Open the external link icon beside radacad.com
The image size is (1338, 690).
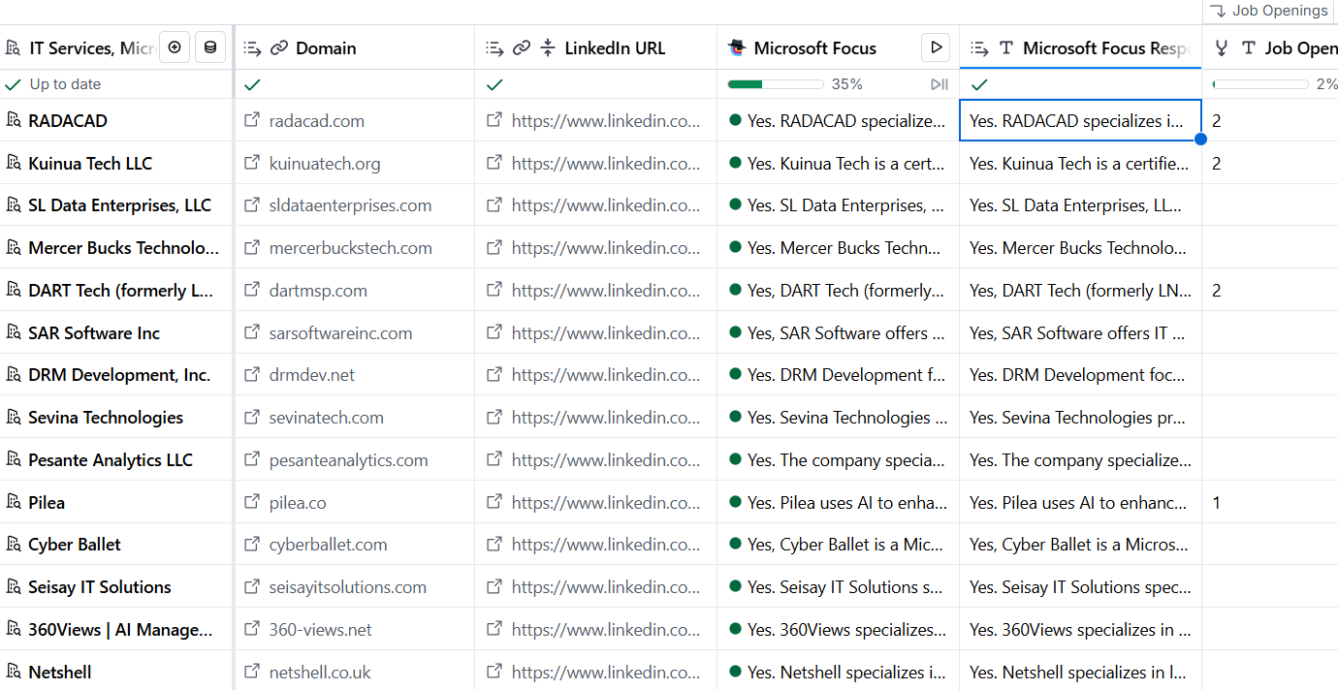[252, 120]
